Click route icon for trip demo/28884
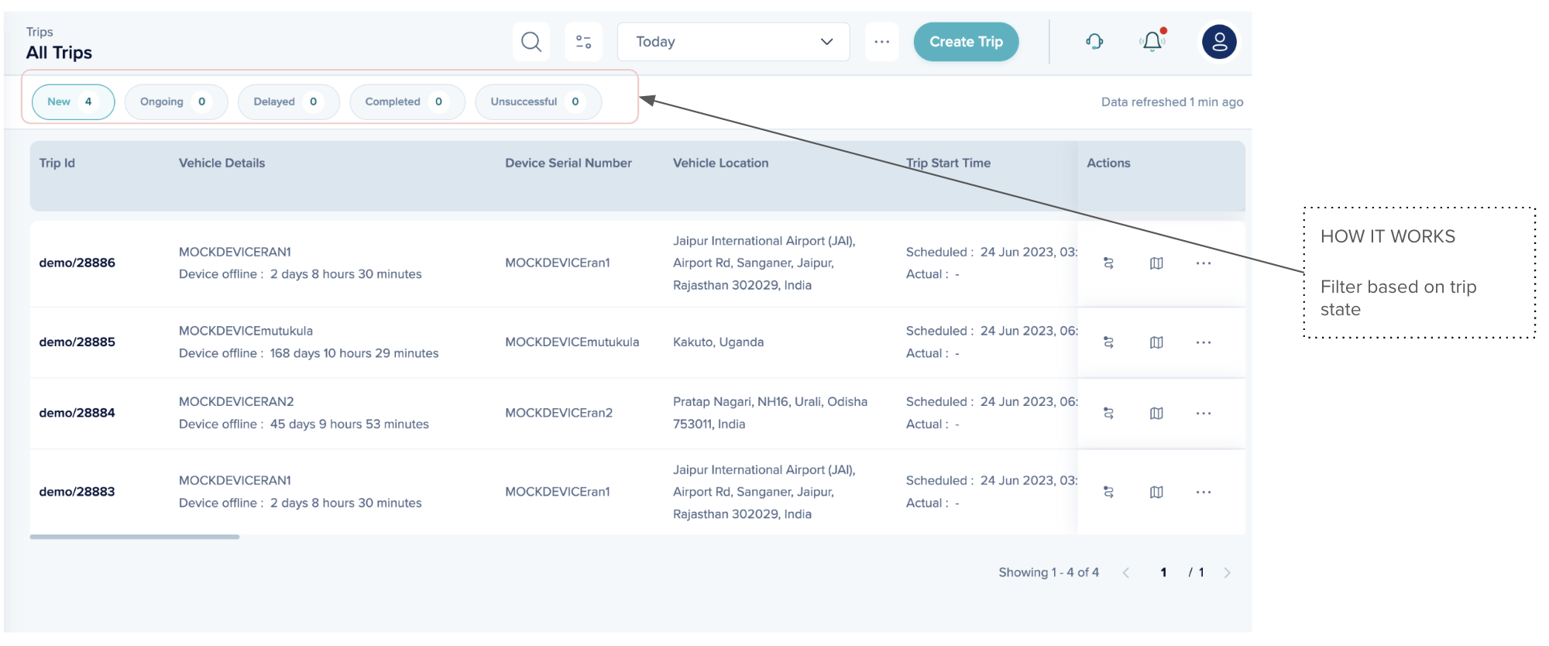1549x646 pixels. click(1108, 414)
